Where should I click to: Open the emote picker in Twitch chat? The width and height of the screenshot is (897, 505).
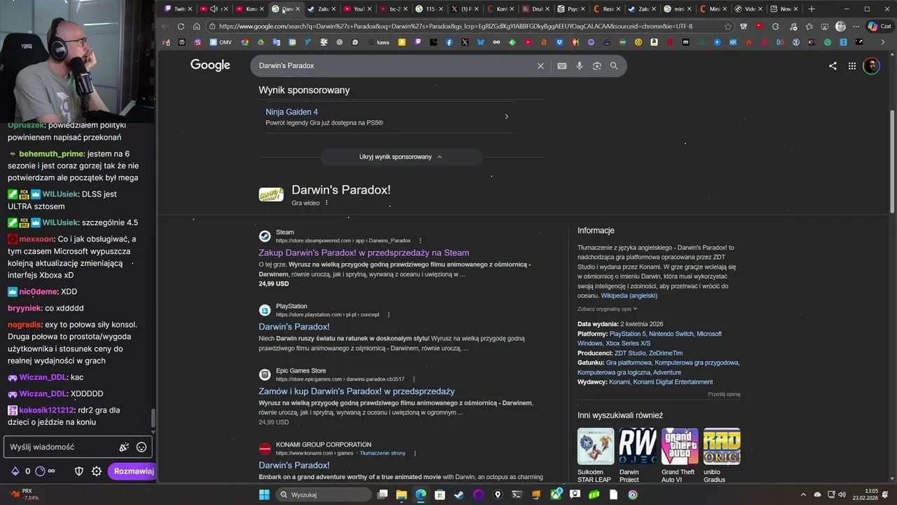tap(142, 447)
